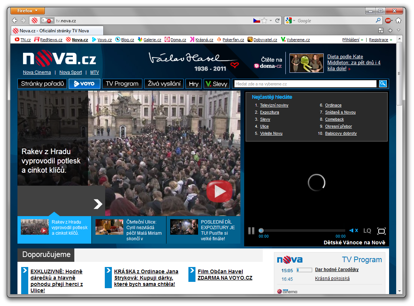Screen dimensions: 414x306
Task: Open the Babicovy dobroty search link
Action: point(341,133)
